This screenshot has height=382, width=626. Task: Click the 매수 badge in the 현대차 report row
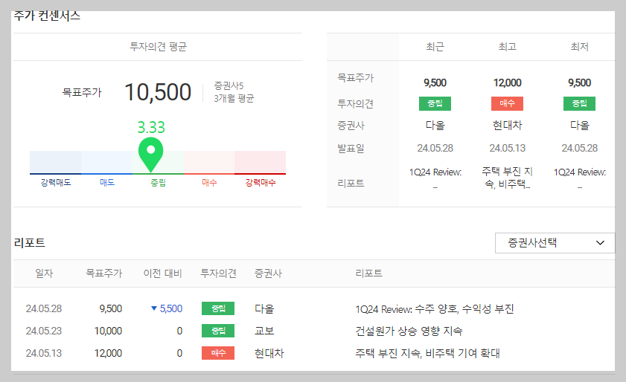tap(218, 353)
